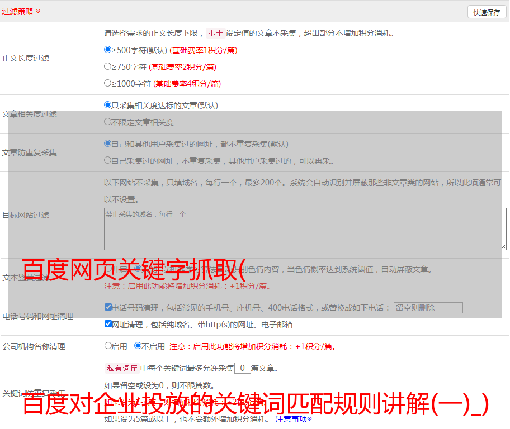Click the resize handle of domain textarea
This screenshot has height=429, width=510.
(x=503, y=247)
